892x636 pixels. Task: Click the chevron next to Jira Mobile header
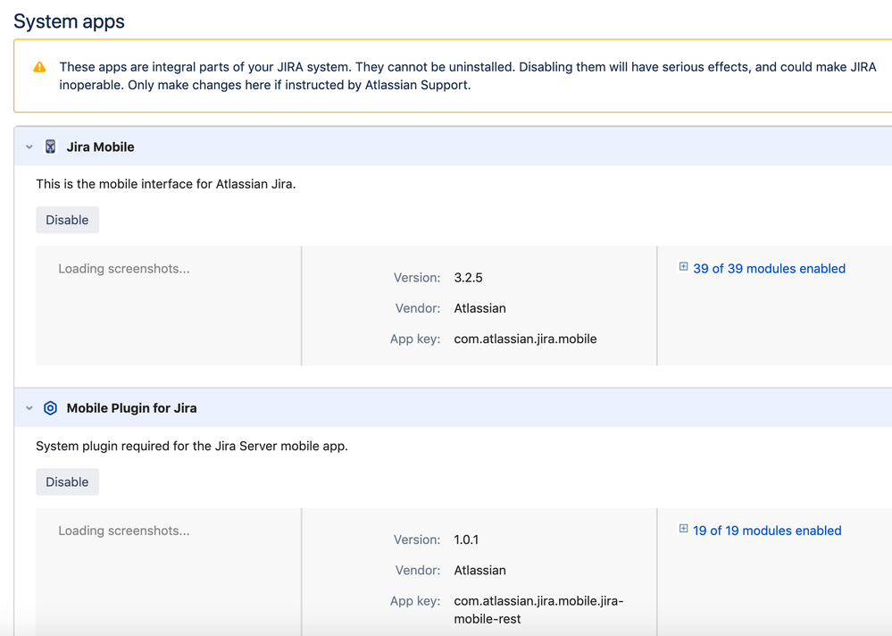pos(29,146)
